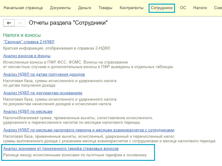Switch to the Налоги section
222x166 pixels.
tap(200, 8)
